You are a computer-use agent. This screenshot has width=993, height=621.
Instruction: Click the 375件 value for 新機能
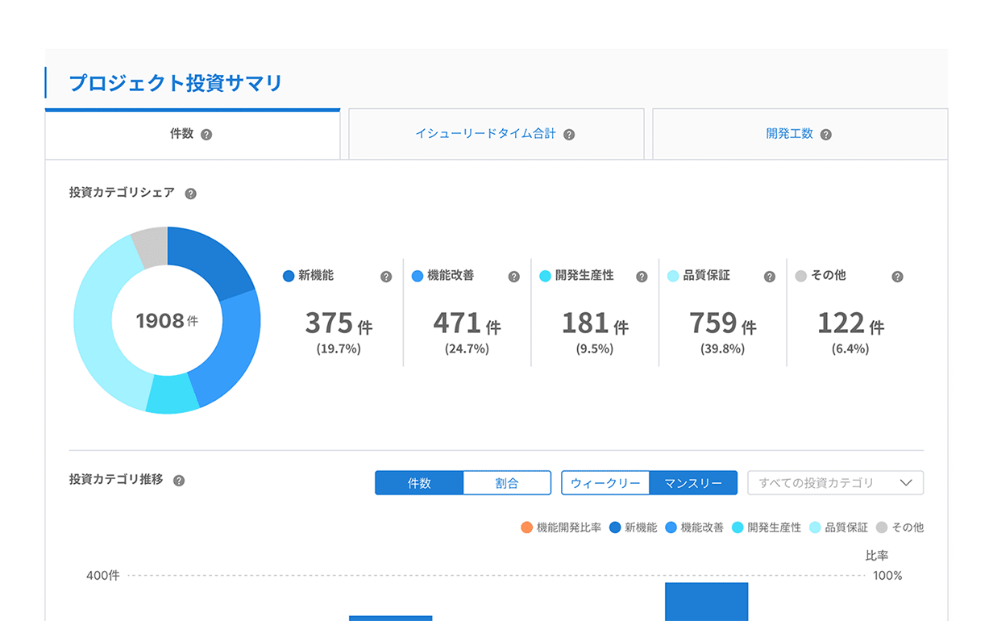point(339,324)
